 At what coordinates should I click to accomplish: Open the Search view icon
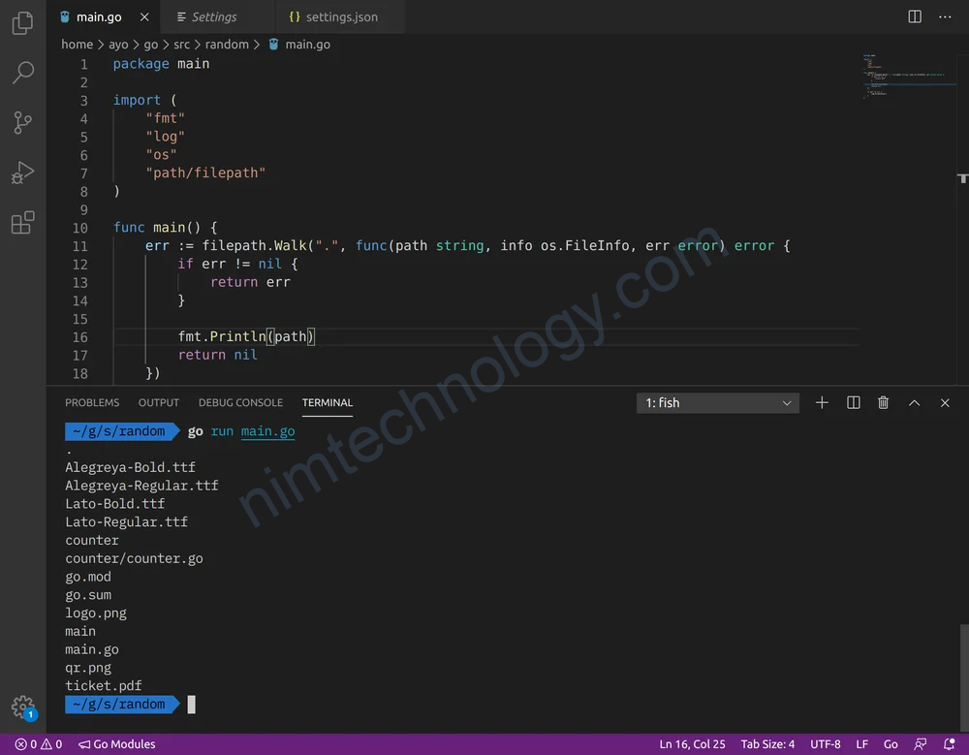pos(22,73)
